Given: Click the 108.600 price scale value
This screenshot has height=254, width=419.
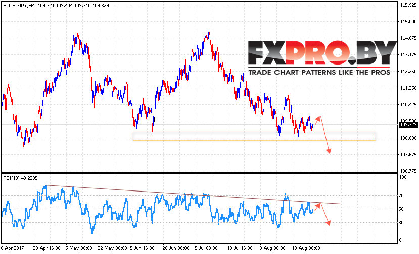Looking at the screenshot, I should [x=408, y=138].
